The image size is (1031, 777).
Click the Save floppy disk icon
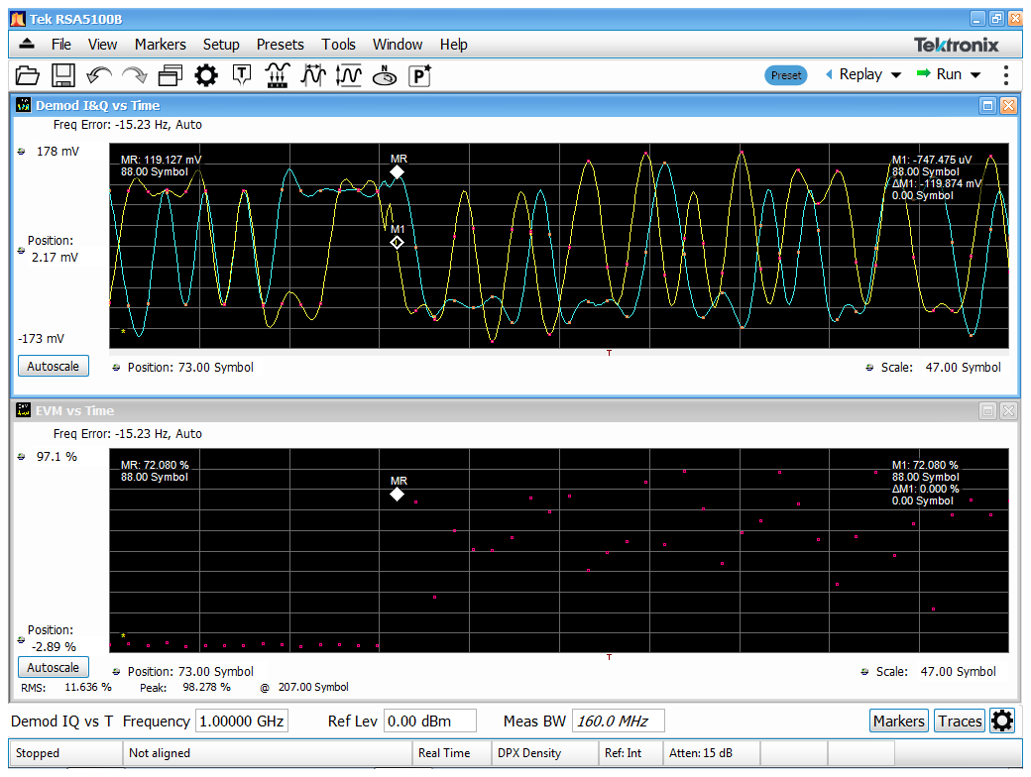(63, 75)
